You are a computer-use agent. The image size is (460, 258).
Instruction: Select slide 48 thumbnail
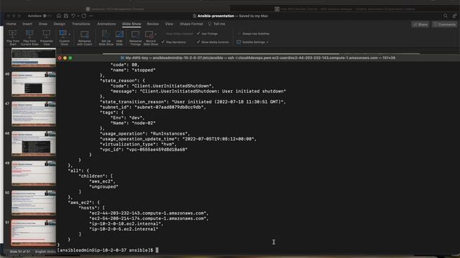(34, 143)
